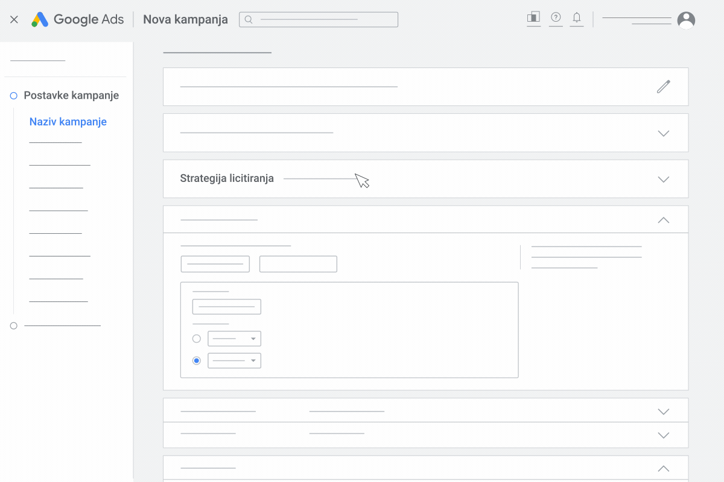Go to Naziv kampanje in sidebar
This screenshot has height=482, width=724.
tap(68, 122)
